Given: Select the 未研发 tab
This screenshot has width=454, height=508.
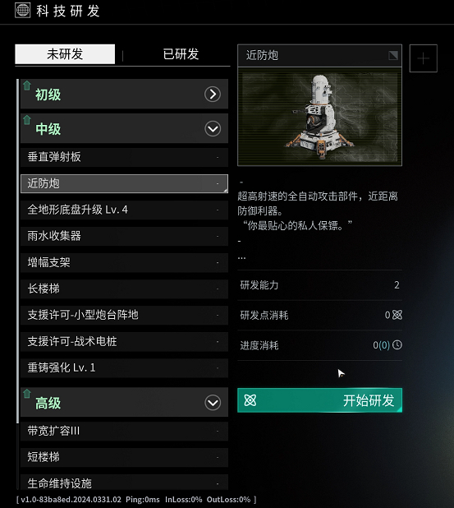Looking at the screenshot, I should (65, 54).
